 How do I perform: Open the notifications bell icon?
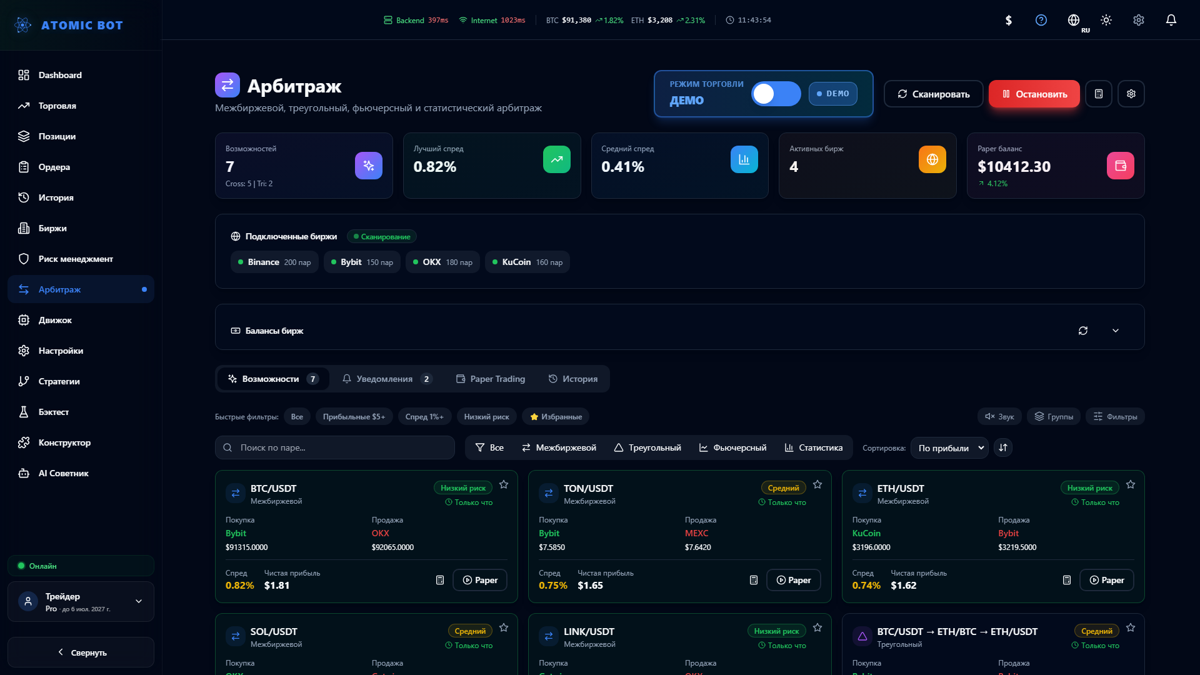(x=1171, y=20)
